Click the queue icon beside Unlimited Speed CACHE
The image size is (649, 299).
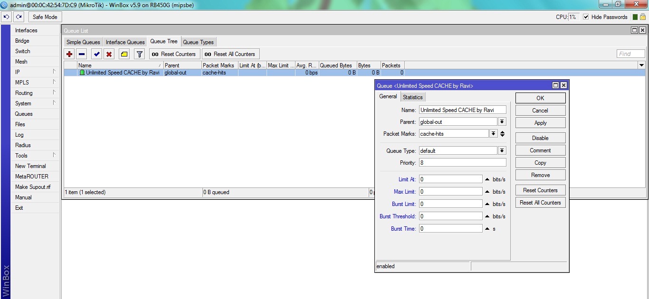pos(82,73)
